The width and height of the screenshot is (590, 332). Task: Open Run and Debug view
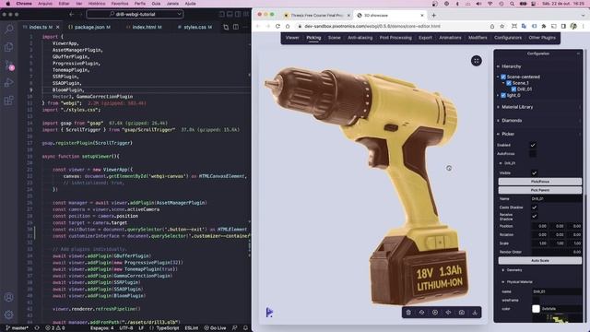pyautogui.click(x=8, y=82)
